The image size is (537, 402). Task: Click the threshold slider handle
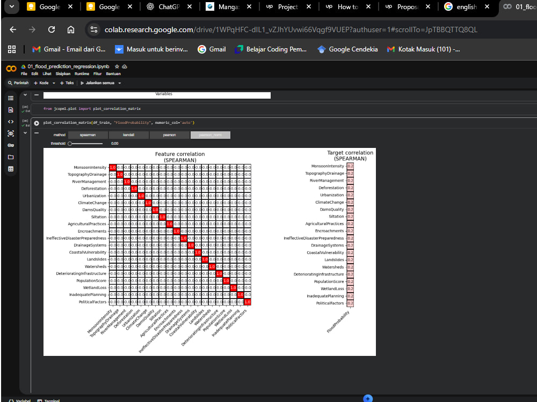tap(70, 144)
